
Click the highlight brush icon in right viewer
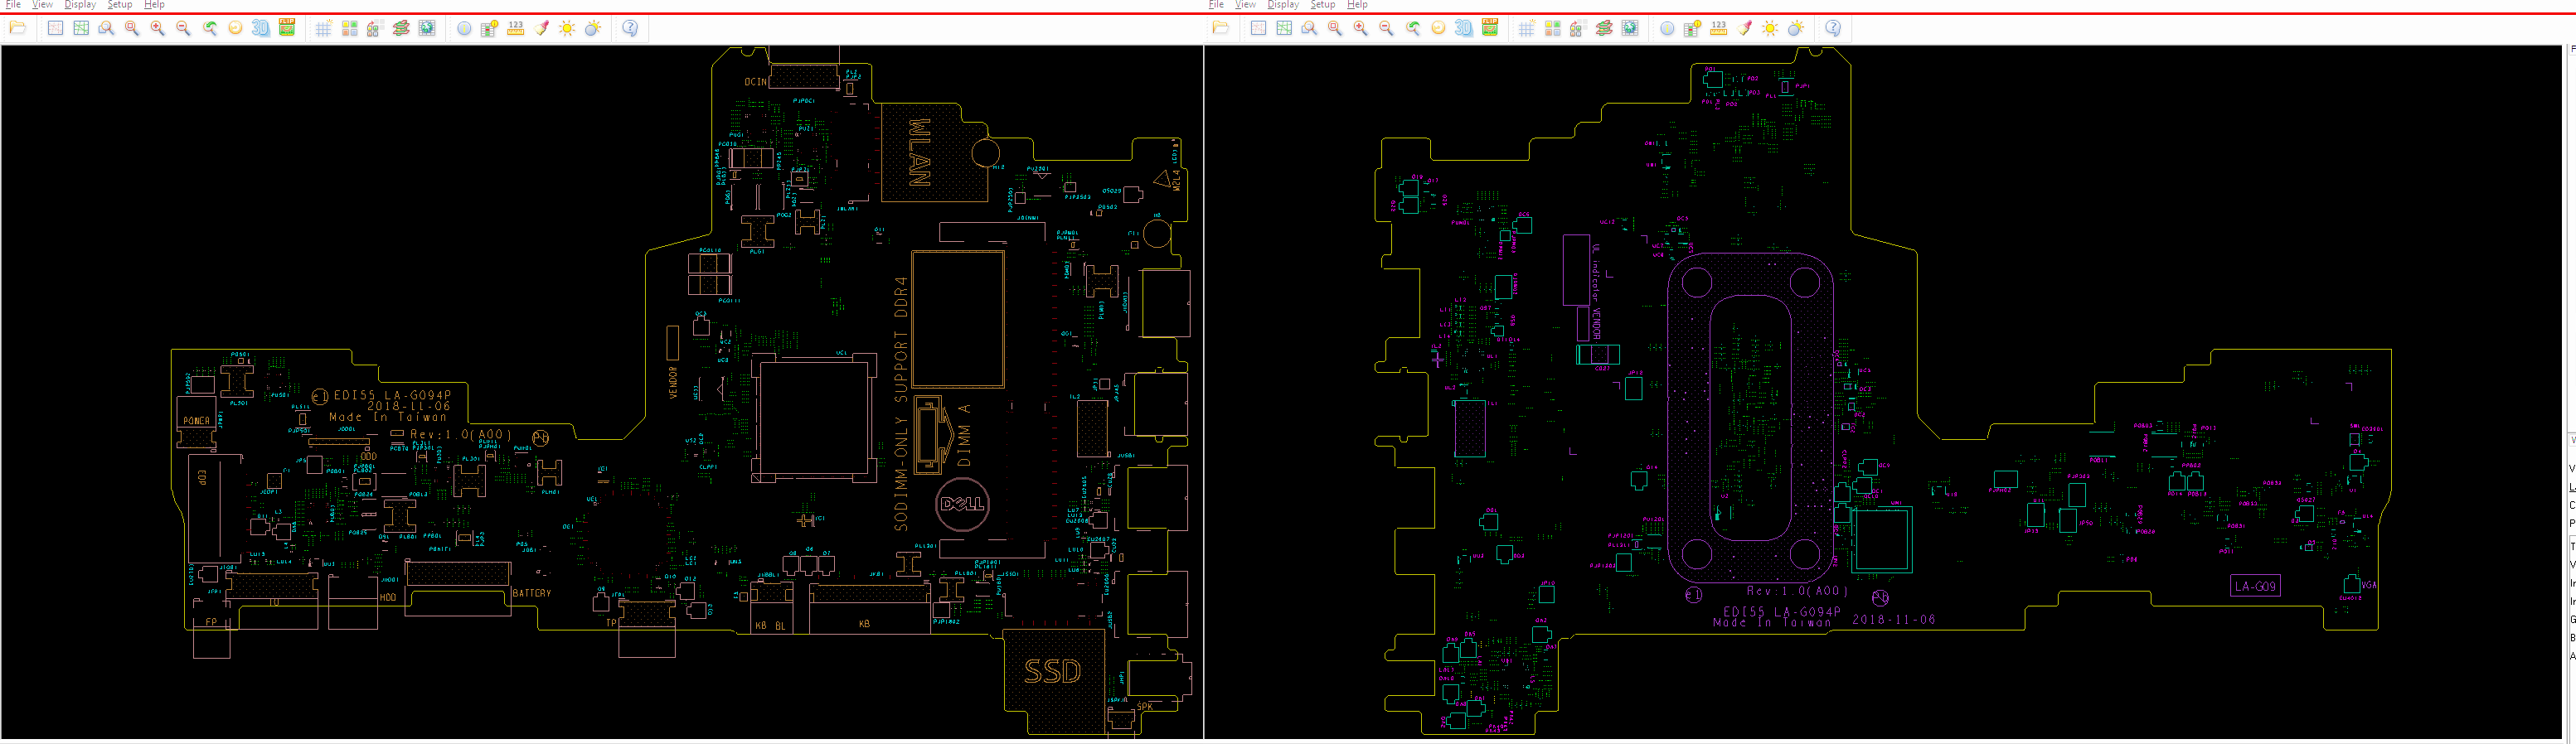click(x=1745, y=28)
